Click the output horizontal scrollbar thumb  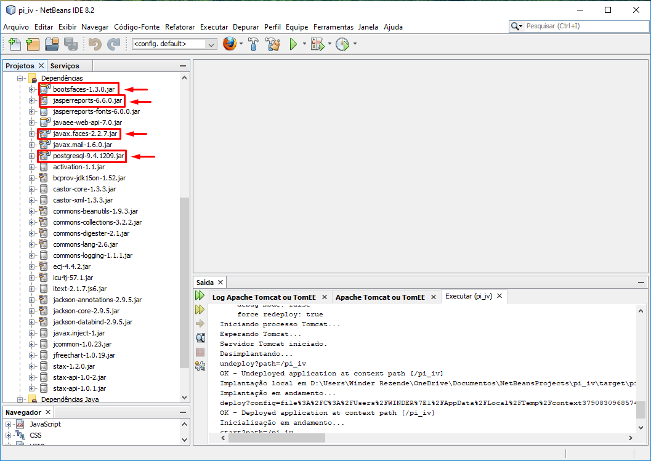277,438
